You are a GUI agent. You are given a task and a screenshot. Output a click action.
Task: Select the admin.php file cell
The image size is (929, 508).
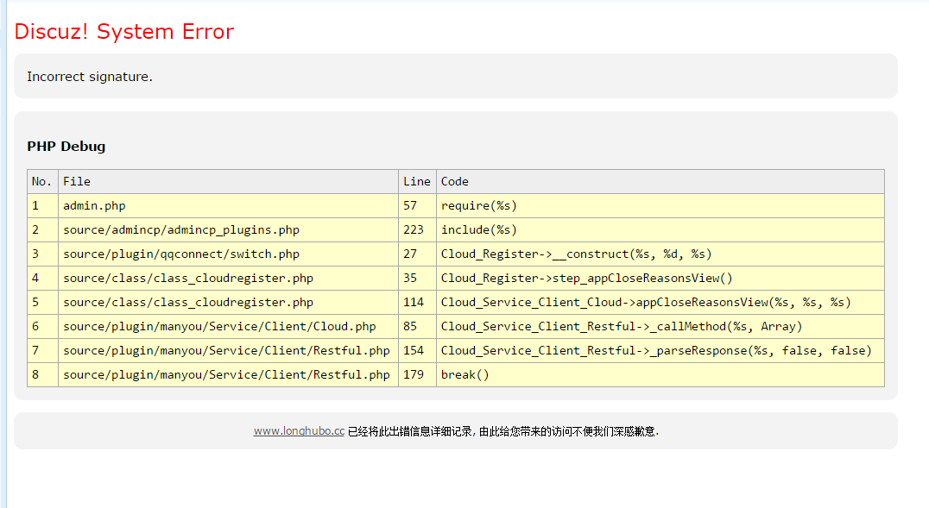pos(228,206)
